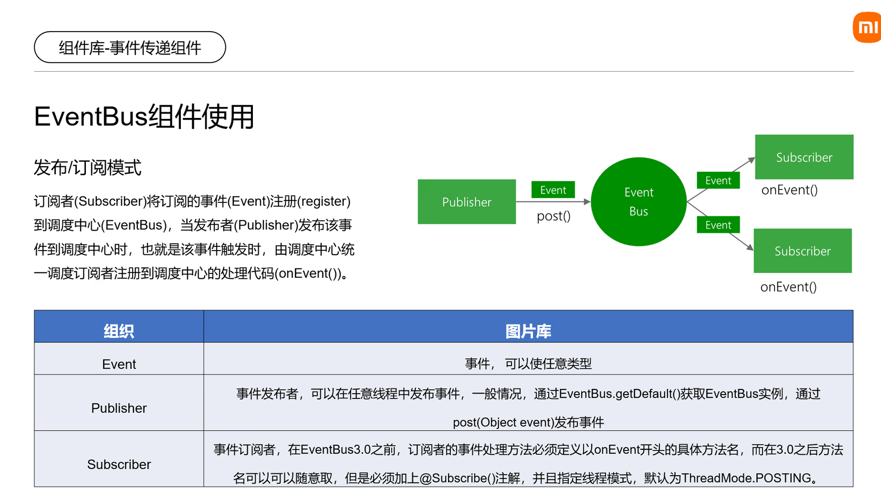Select the top Subscriber box in the diagram
Image resolution: width=881 pixels, height=500 pixels.
(x=804, y=157)
